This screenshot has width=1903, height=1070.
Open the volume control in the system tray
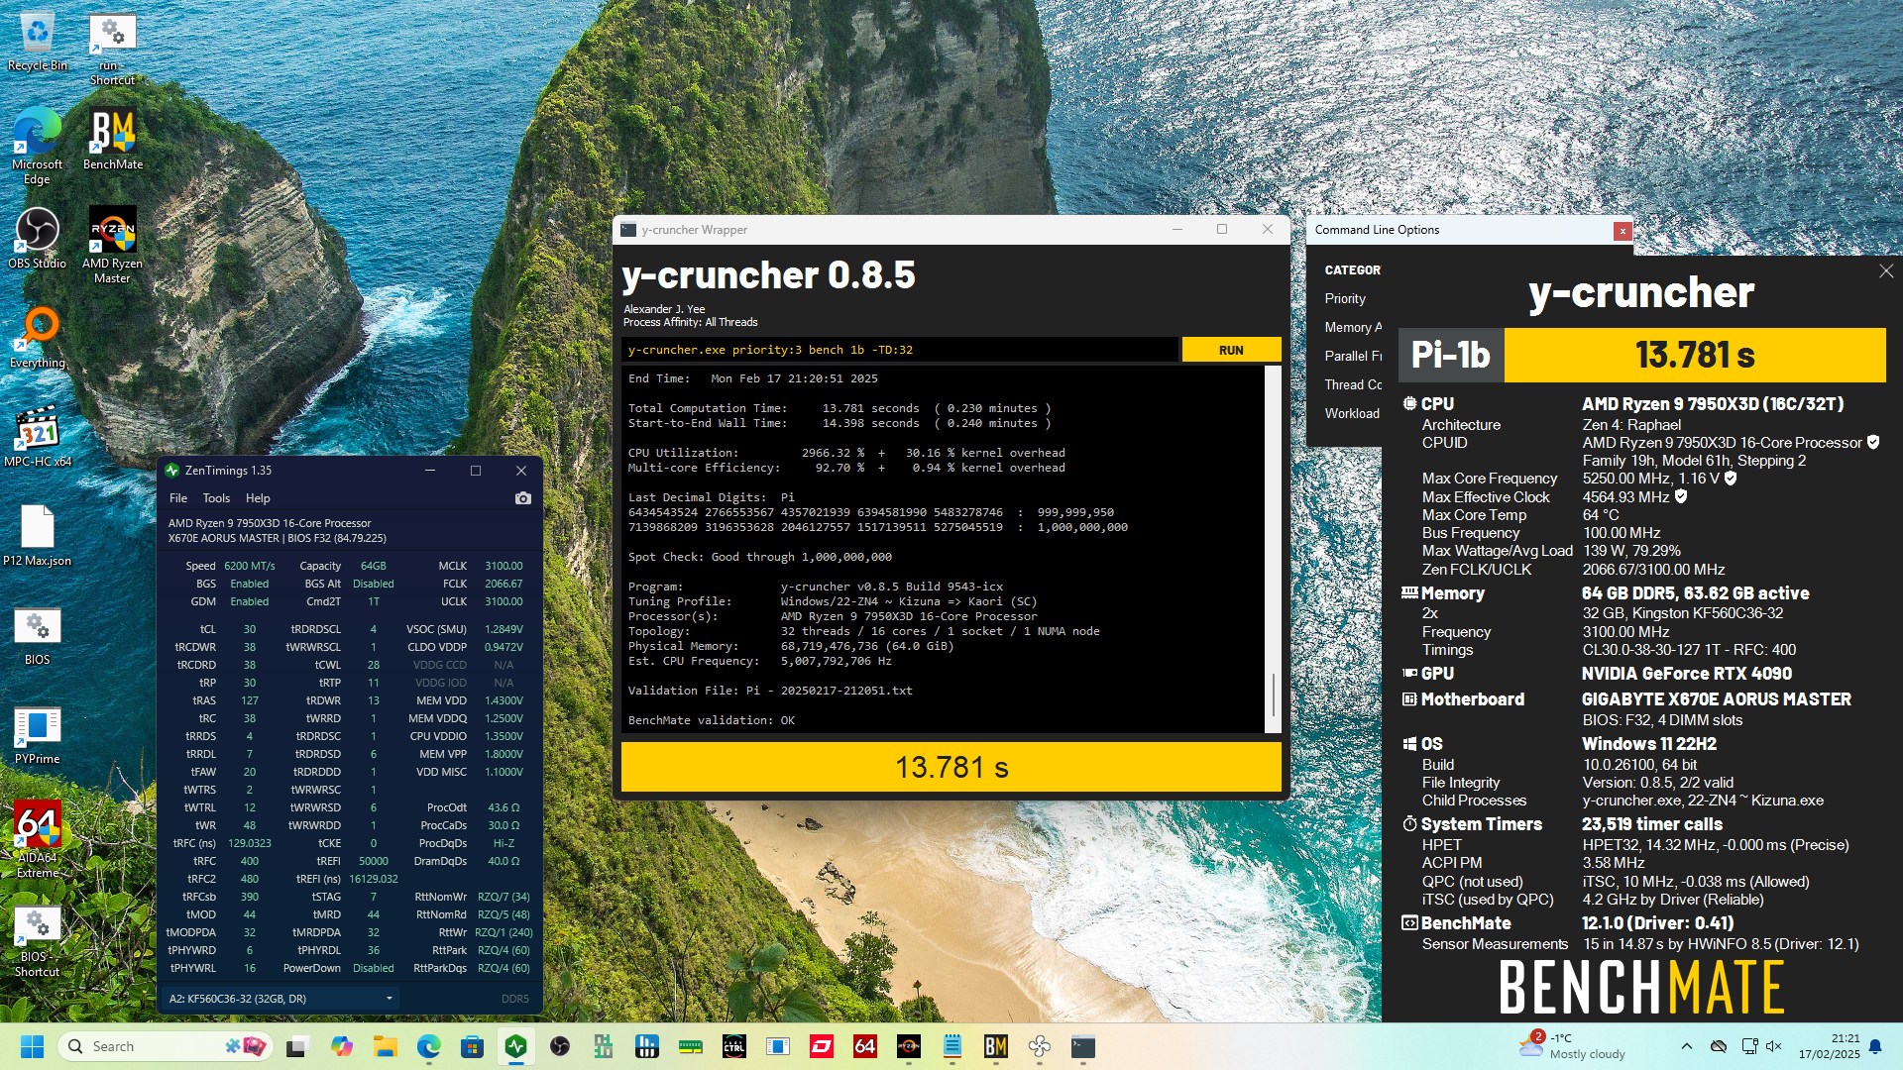pos(1774,1046)
